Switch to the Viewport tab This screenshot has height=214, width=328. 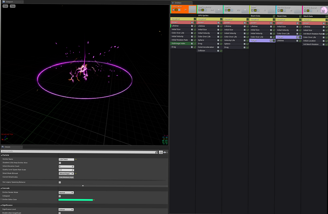tap(10, 2)
